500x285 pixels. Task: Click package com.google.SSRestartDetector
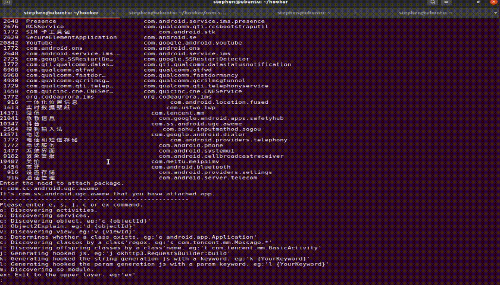[x=196, y=59]
